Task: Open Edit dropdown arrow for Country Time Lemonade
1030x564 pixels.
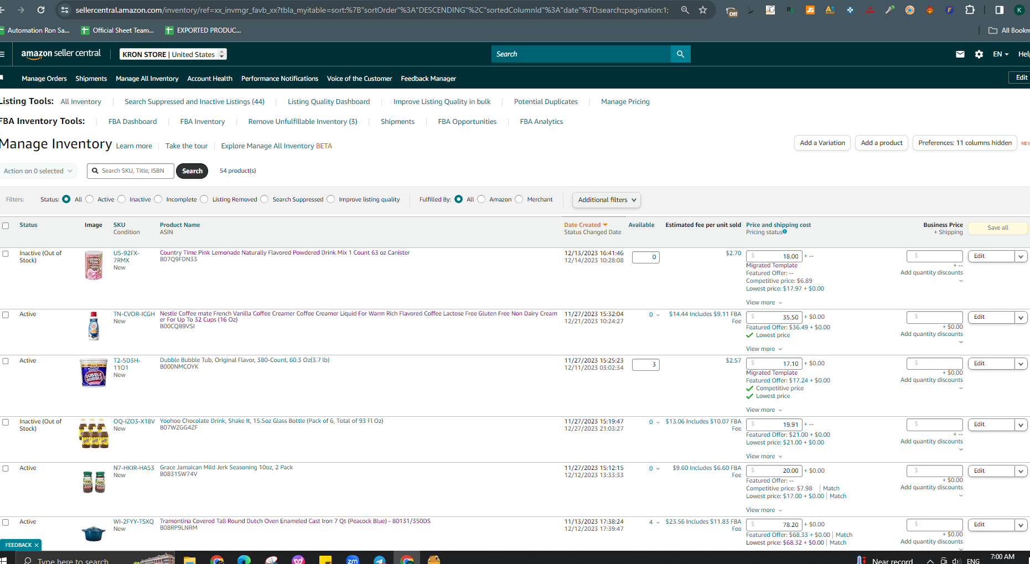Action: pyautogui.click(x=1021, y=256)
